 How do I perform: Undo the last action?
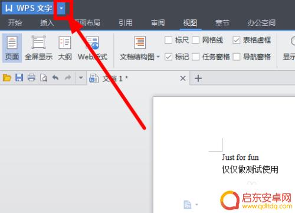(55, 78)
